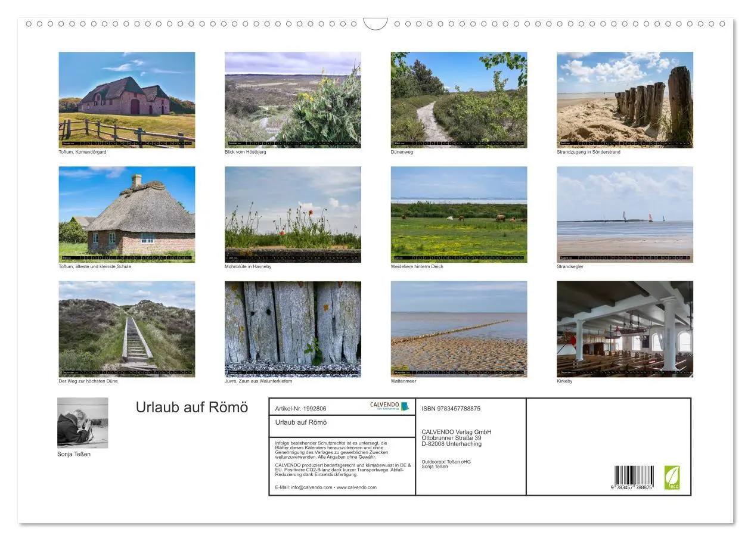Select the Strandsegler beach photo
The width and height of the screenshot is (751, 541).
pyautogui.click(x=625, y=214)
